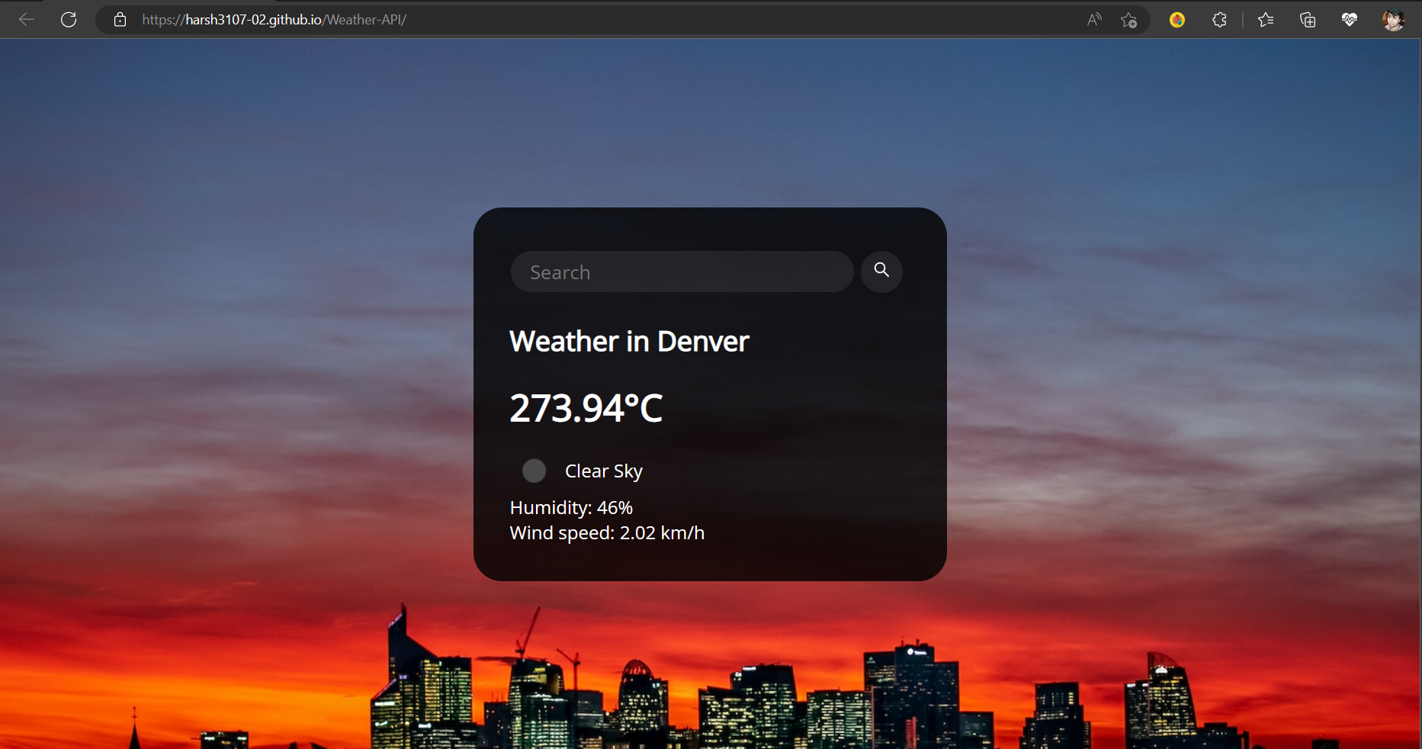Click the Clear Sky weather icon
1422x749 pixels.
pos(534,471)
